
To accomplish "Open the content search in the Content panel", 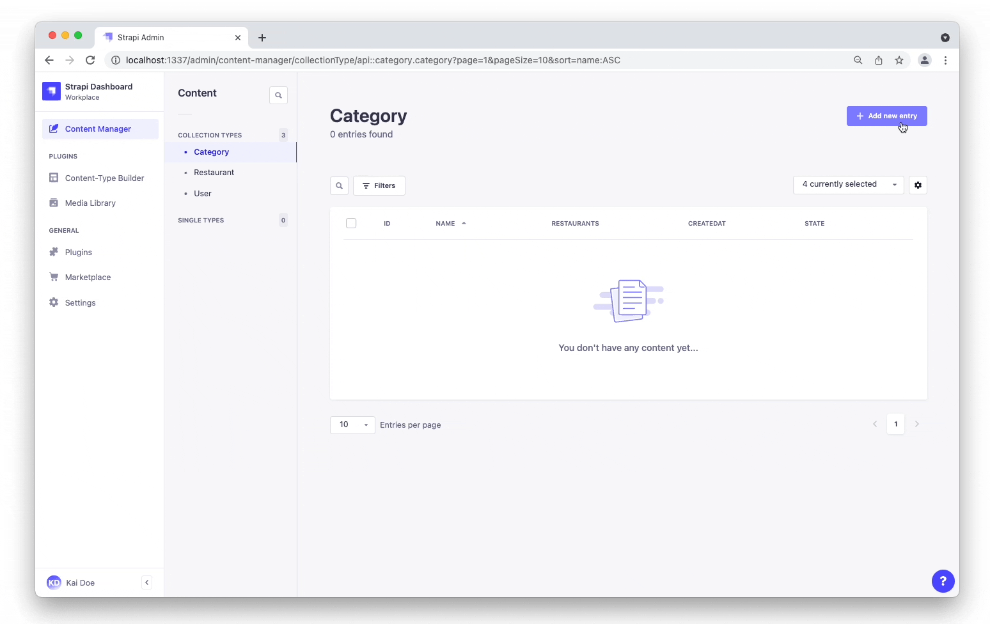I will (x=278, y=95).
